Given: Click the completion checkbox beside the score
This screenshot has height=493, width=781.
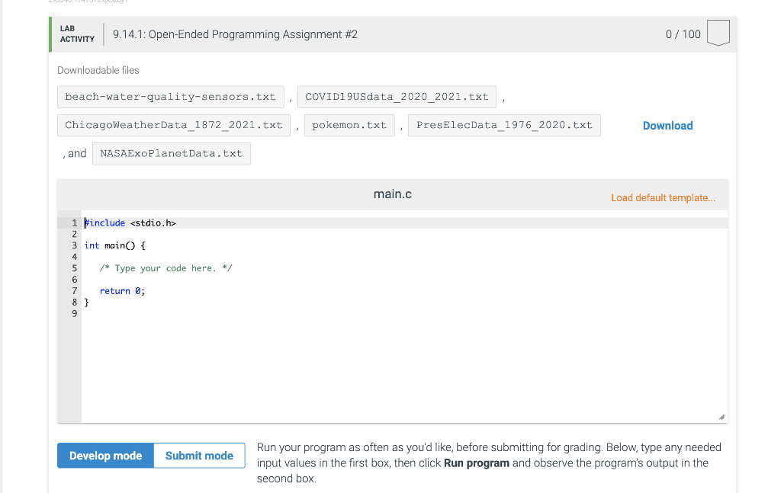Looking at the screenshot, I should tap(718, 33).
